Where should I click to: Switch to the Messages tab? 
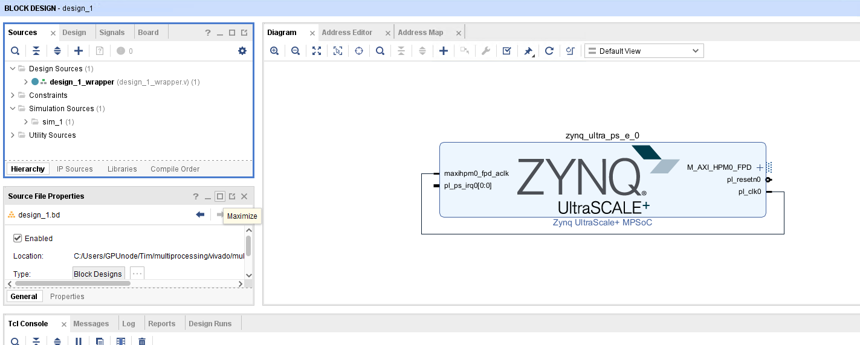pos(91,324)
